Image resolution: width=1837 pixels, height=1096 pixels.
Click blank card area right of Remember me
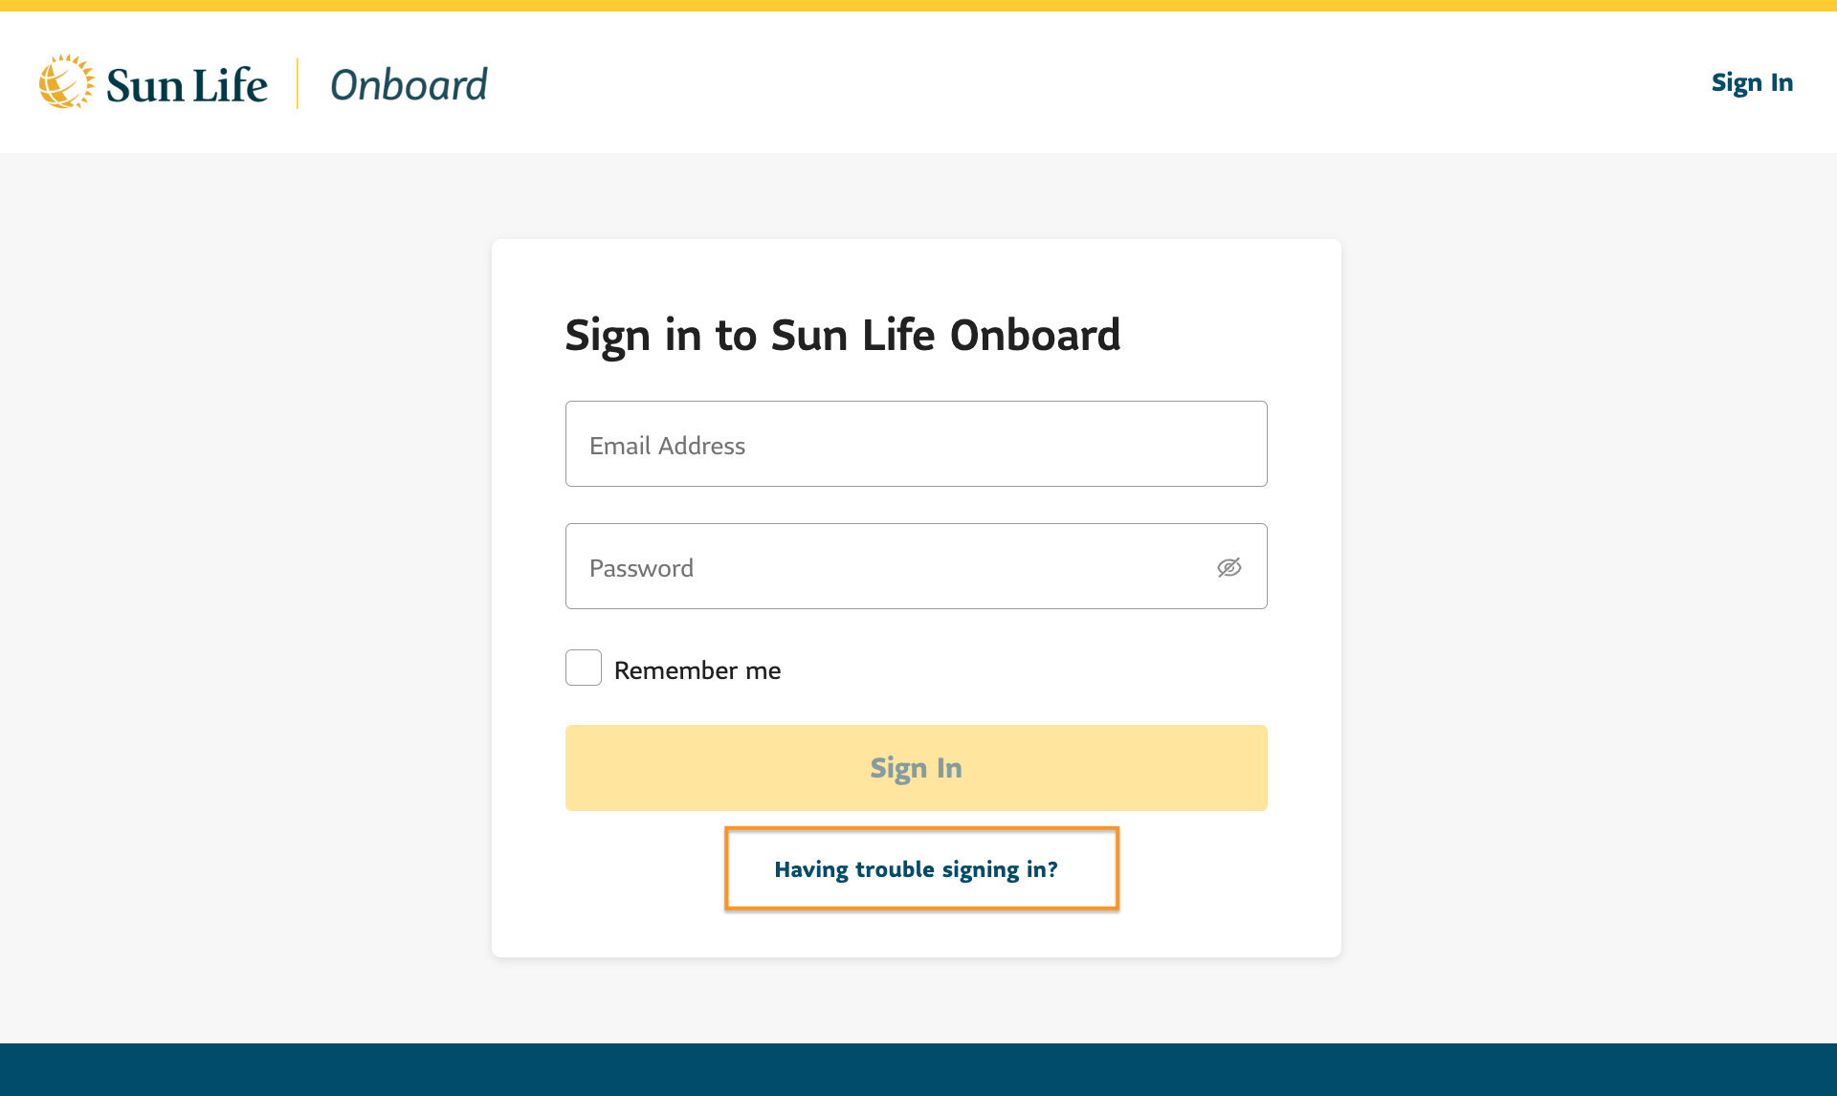click(1052, 669)
